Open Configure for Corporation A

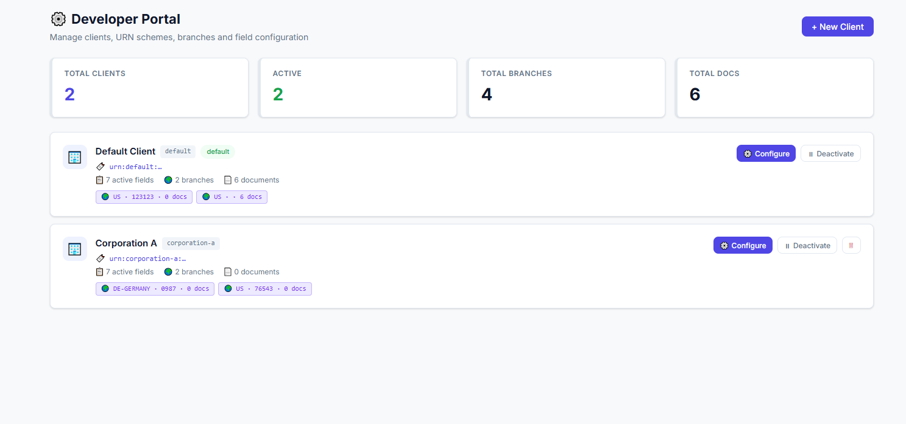743,245
